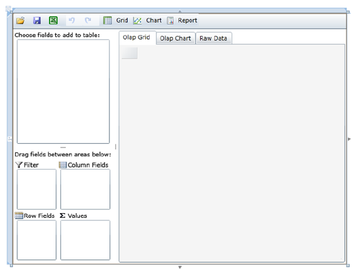The height and width of the screenshot is (270, 352).
Task: Click the Report toolbar icon
Action: pos(170,20)
